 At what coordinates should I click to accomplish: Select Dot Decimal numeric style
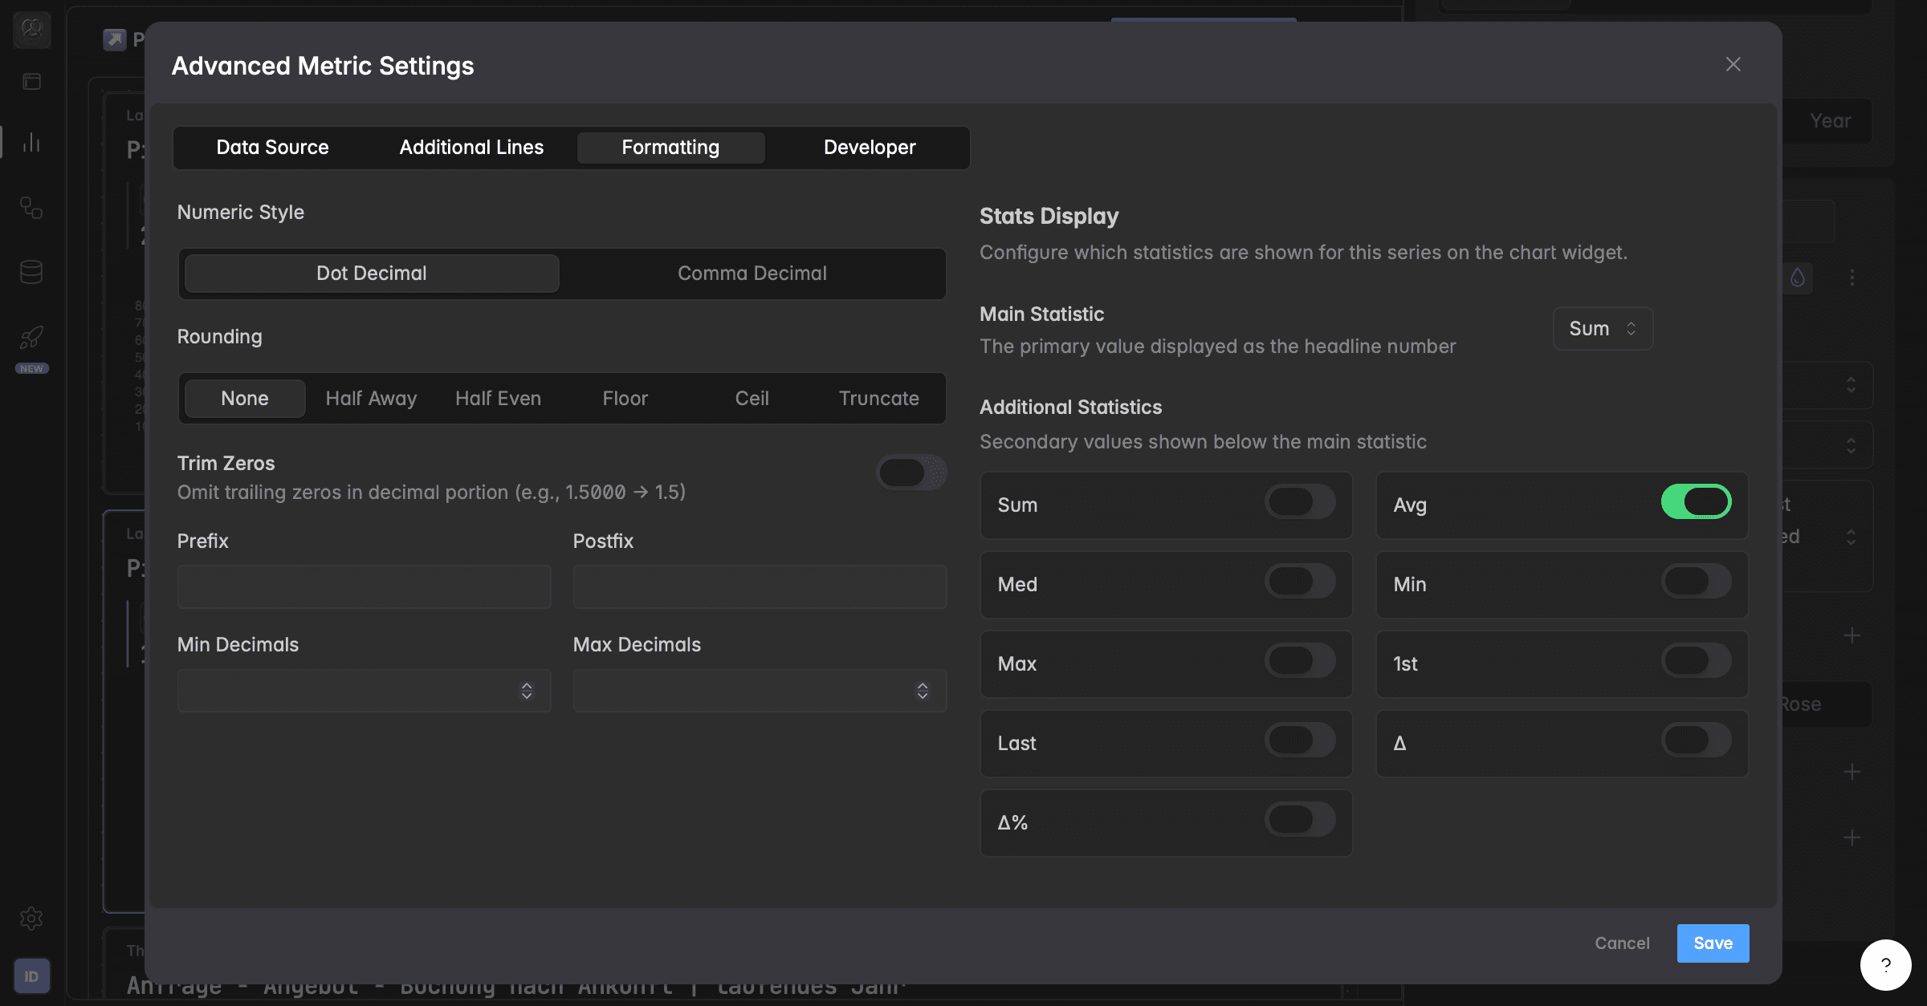click(x=372, y=274)
